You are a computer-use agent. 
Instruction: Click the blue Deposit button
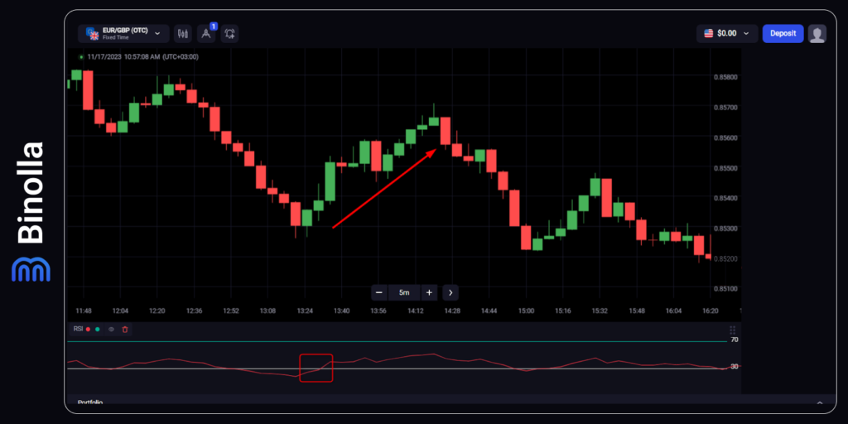(783, 33)
